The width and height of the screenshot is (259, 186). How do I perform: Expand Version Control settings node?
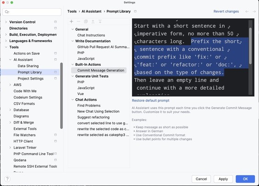6,22
